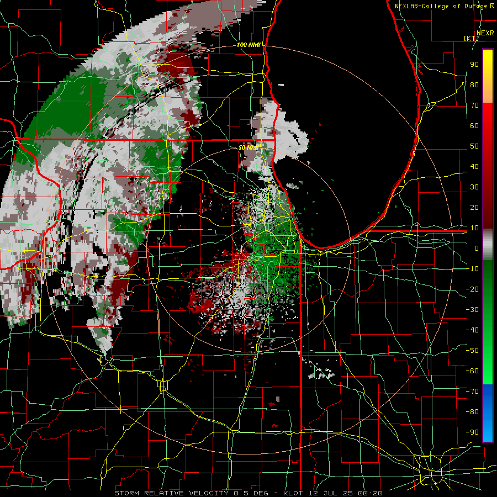Click the -40 velocity scale number
The height and width of the screenshot is (497, 497).
[x=472, y=330]
